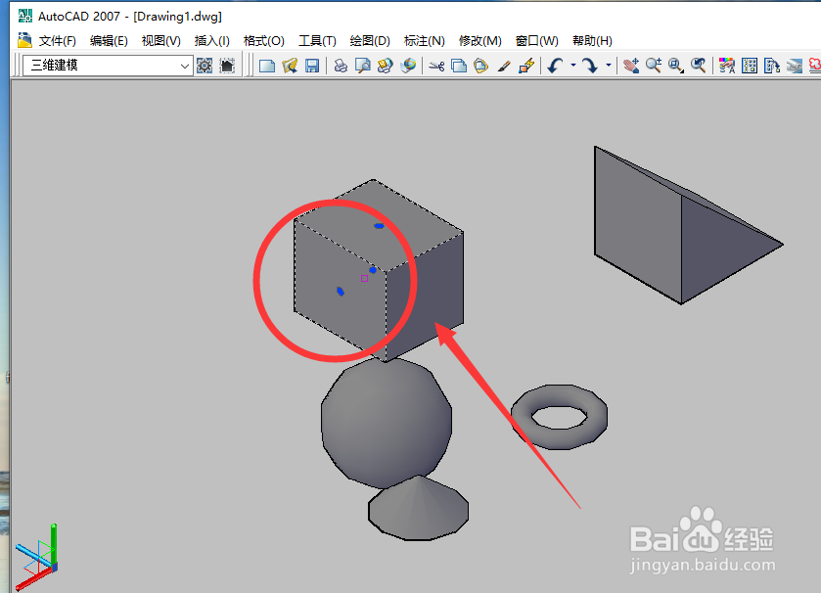Click the Block Editor lightning icon
The image size is (821, 593).
coord(526,66)
